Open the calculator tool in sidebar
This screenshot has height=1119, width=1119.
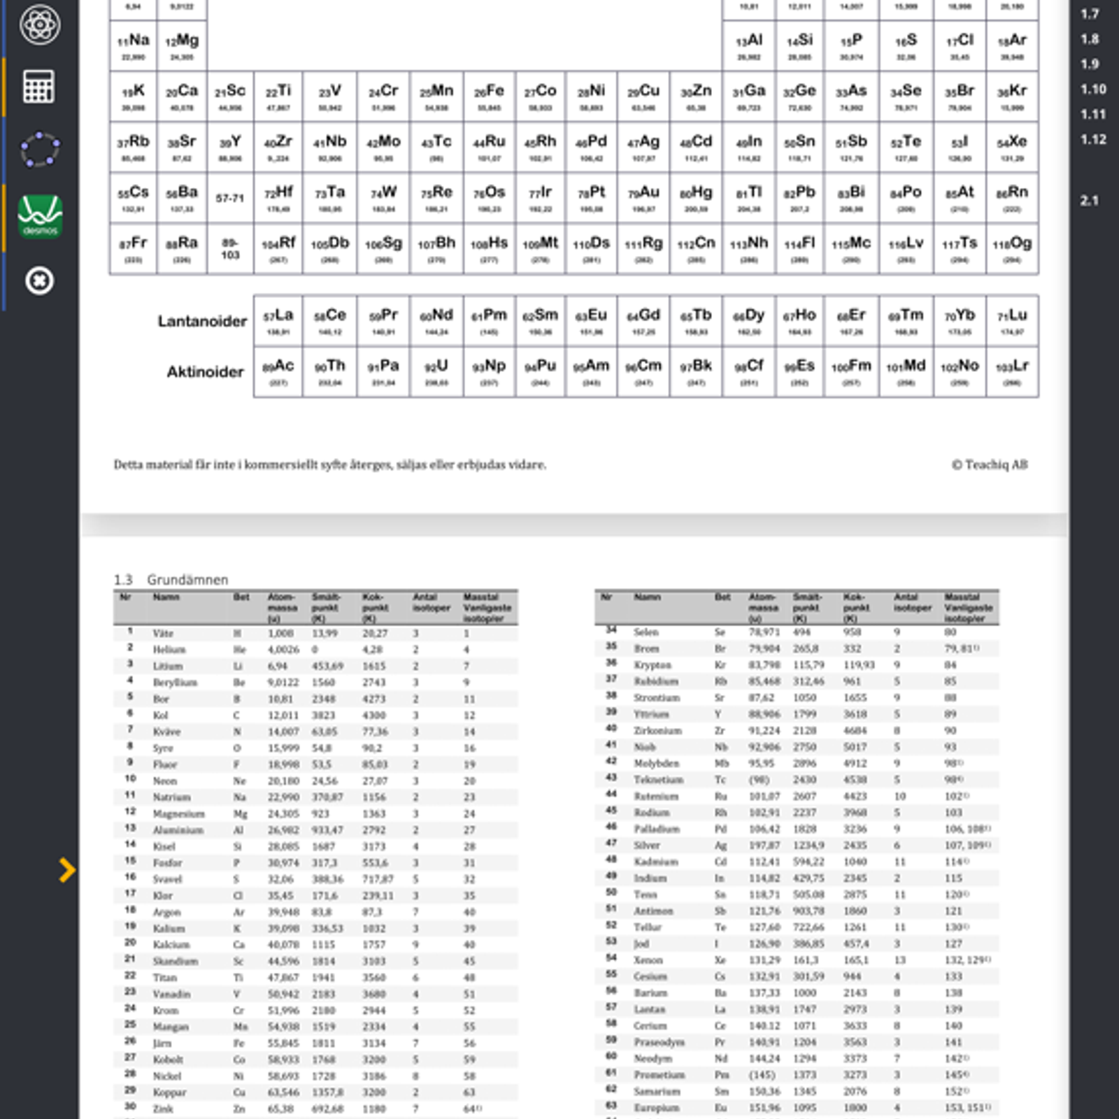coord(39,87)
